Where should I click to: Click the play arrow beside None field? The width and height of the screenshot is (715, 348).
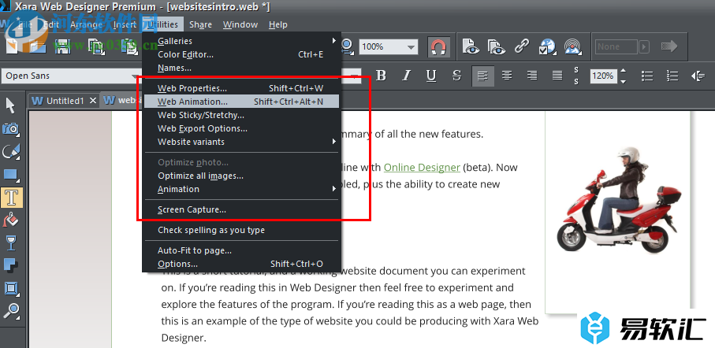(644, 46)
